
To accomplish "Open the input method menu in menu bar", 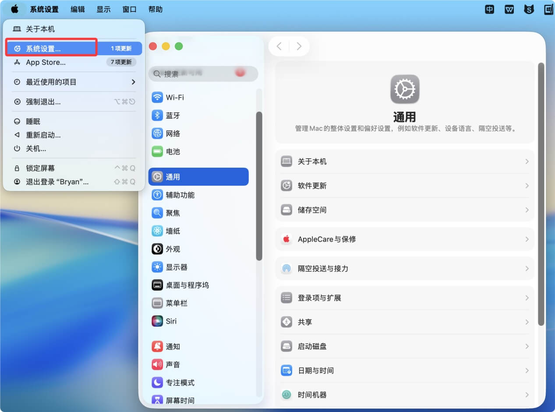I will coord(489,9).
